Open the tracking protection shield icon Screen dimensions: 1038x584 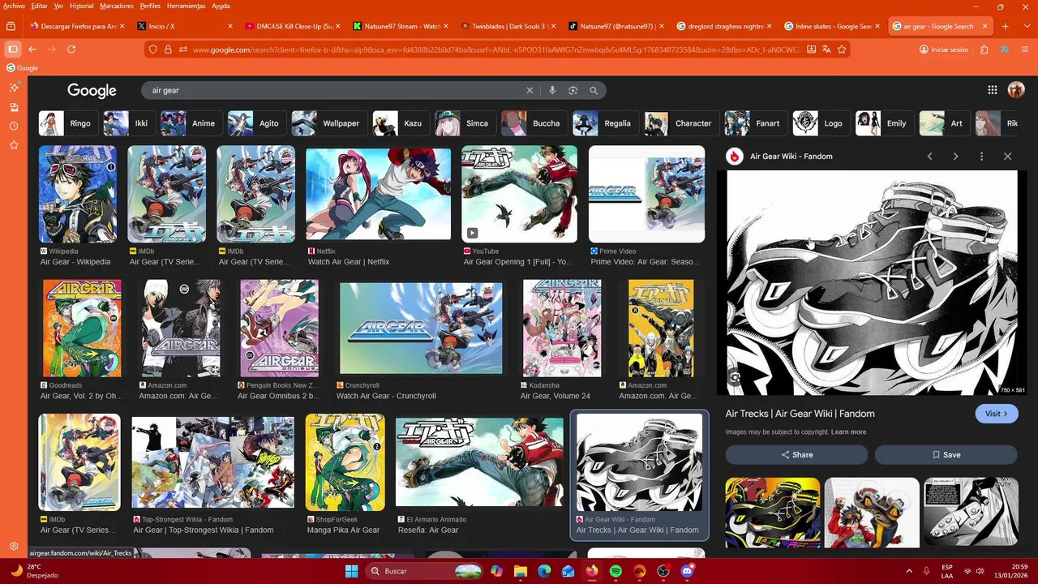tap(153, 49)
